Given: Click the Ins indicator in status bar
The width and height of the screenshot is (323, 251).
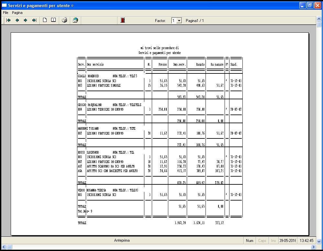Looking at the screenshot, I should tap(273, 241).
